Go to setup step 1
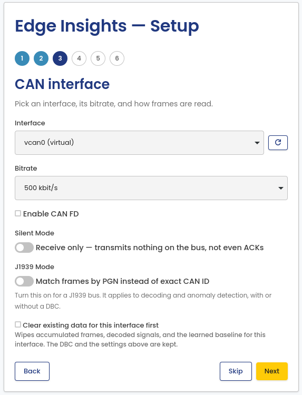 click(x=22, y=58)
